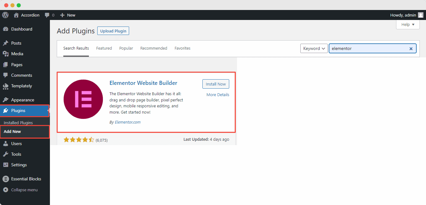Click the Plugins plug icon
This screenshot has height=205, width=426.
6,110
